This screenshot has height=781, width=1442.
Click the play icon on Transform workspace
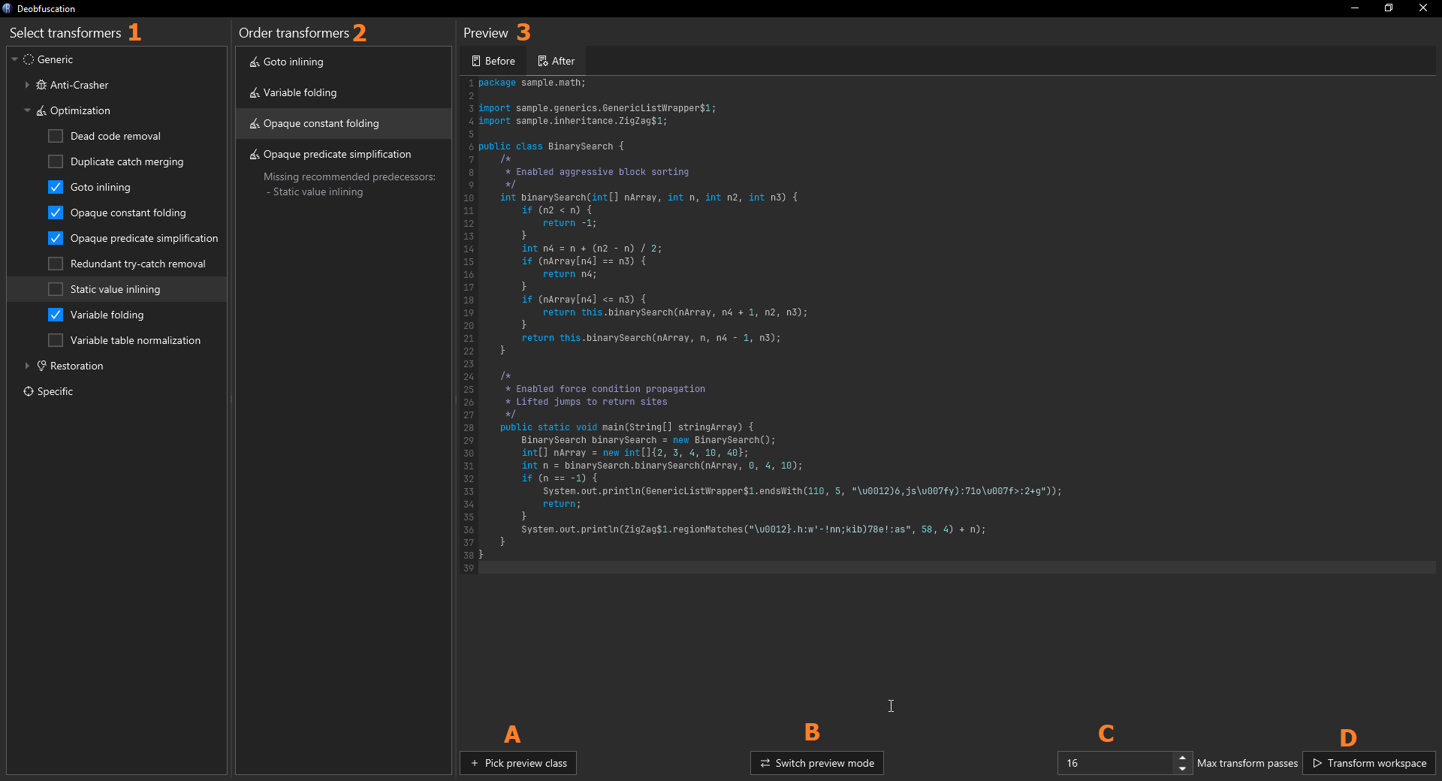pyautogui.click(x=1317, y=763)
